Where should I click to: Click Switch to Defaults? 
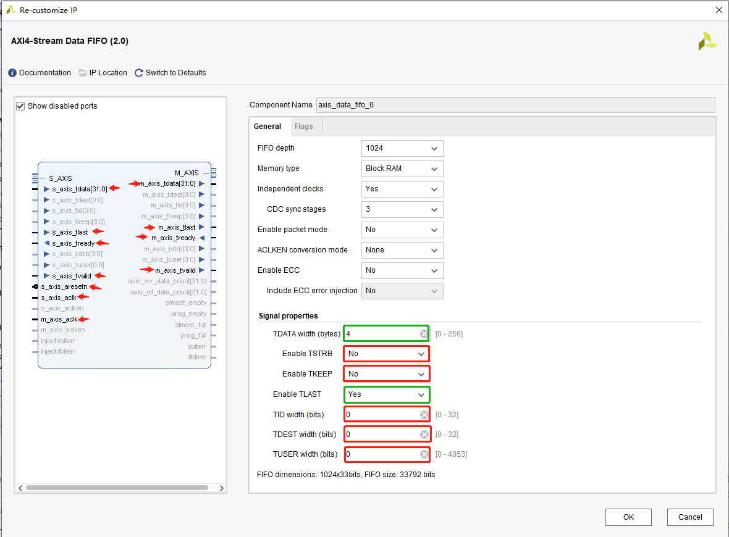175,73
